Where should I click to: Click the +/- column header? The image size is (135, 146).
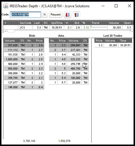[x=69, y=23]
